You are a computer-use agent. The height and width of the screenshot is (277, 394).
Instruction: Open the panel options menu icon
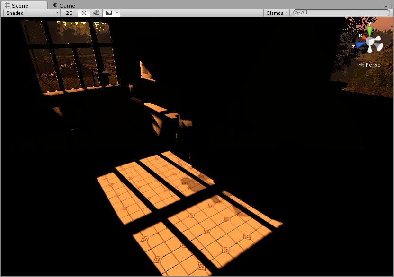pyautogui.click(x=388, y=7)
